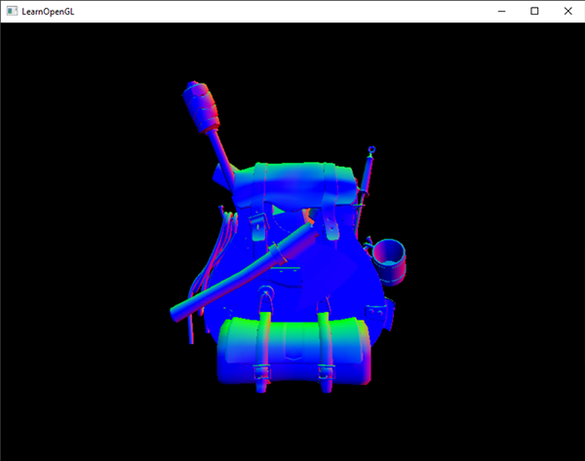Click the large bottom bedroll on the backpack
The width and height of the screenshot is (585, 461).
pos(292,351)
